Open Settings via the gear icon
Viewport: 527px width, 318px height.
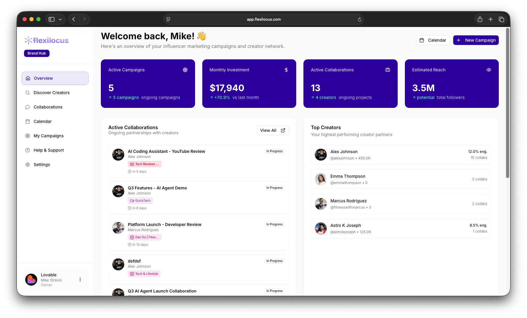(28, 165)
